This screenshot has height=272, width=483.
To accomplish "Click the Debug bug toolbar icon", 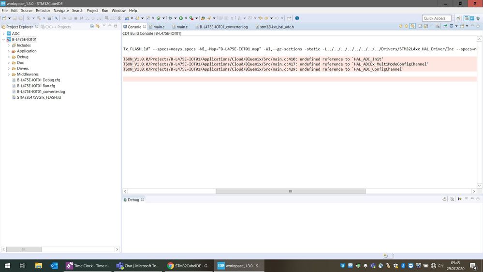I will tap(170, 18).
